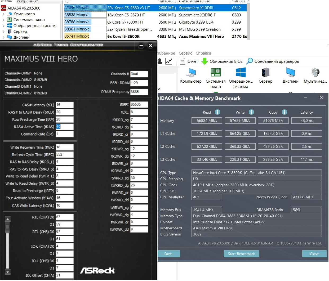The height and width of the screenshot is (281, 329).
Task: Select the 6x Core i5-8600K row
Action: (155, 37)
